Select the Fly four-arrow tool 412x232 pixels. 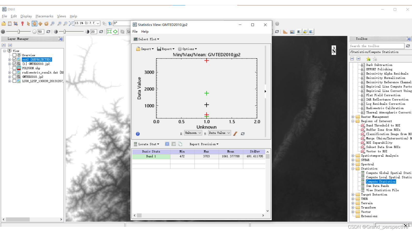click(x=40, y=23)
